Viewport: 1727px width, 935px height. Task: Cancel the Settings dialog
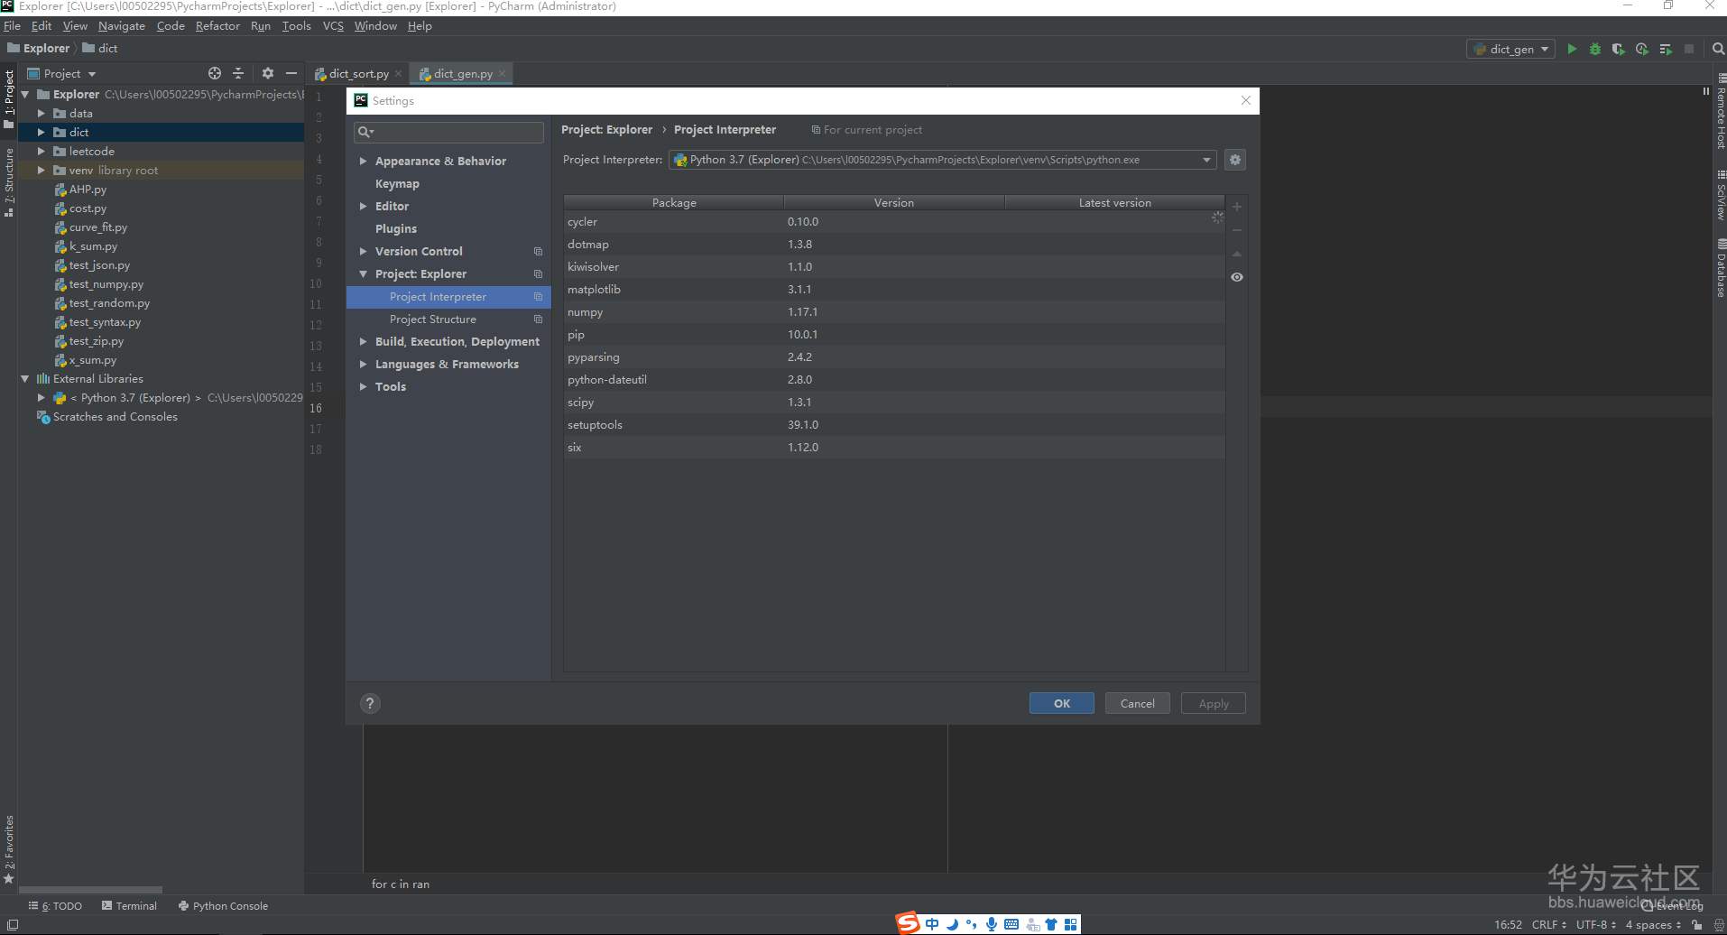click(1138, 703)
